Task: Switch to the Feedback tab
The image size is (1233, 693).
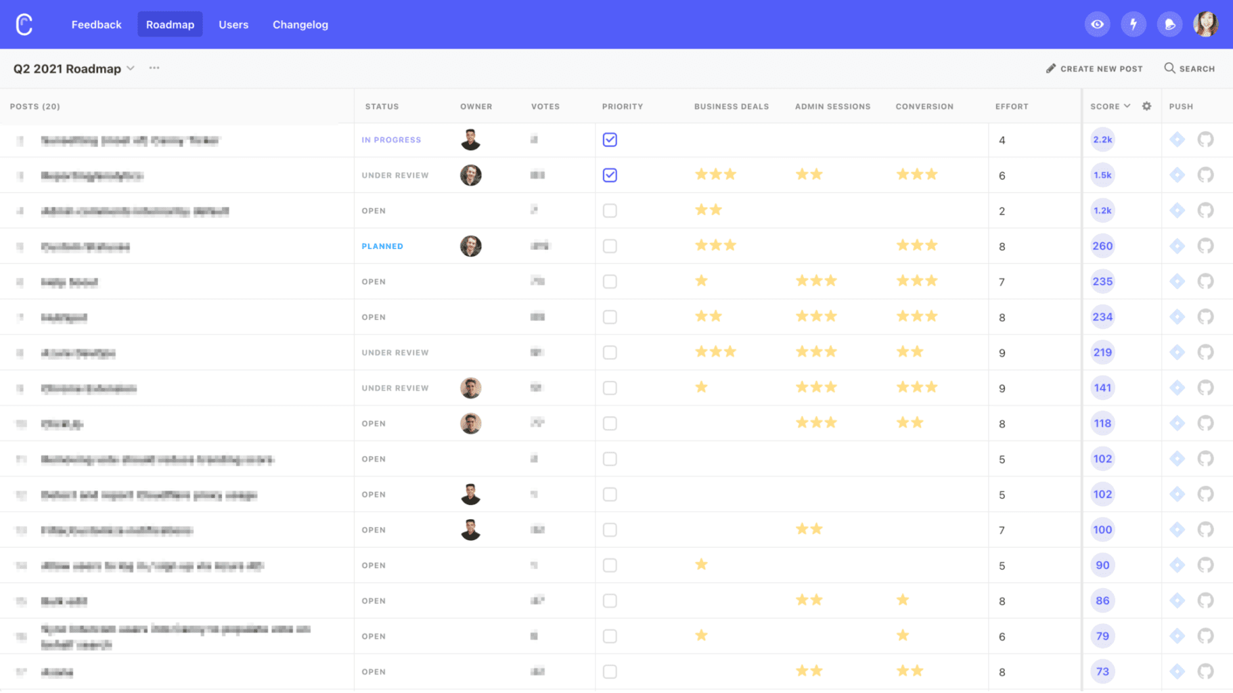Action: click(x=97, y=24)
